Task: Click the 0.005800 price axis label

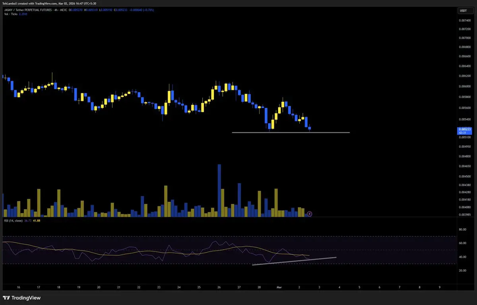Action: (x=465, y=97)
